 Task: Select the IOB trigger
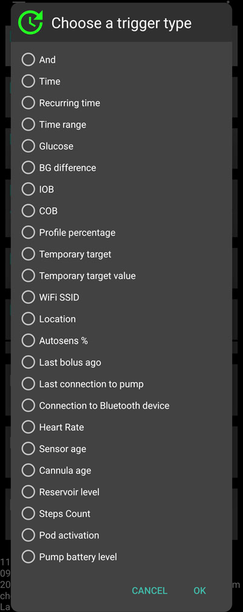(x=29, y=189)
